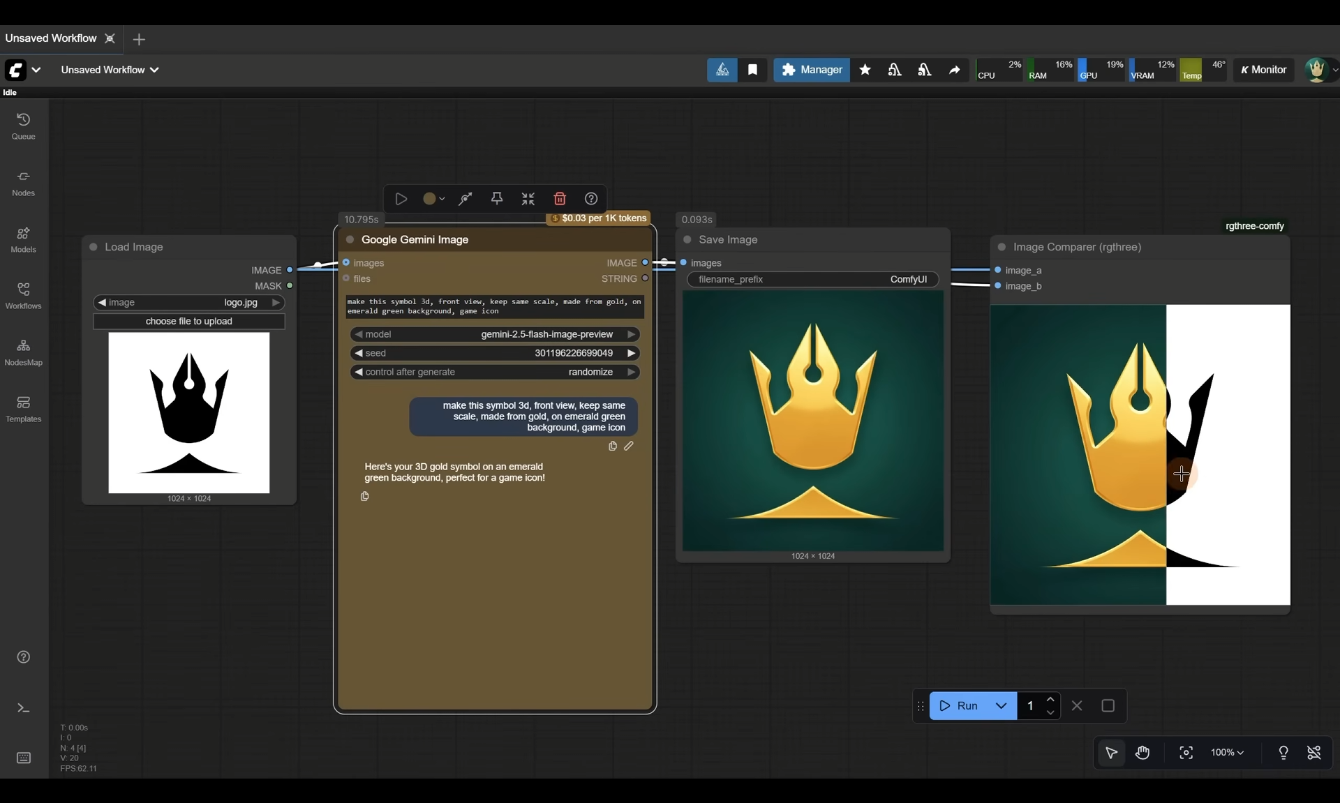This screenshot has width=1340, height=803.
Task: Click the filename_prefix ComfyUI field
Action: point(812,280)
